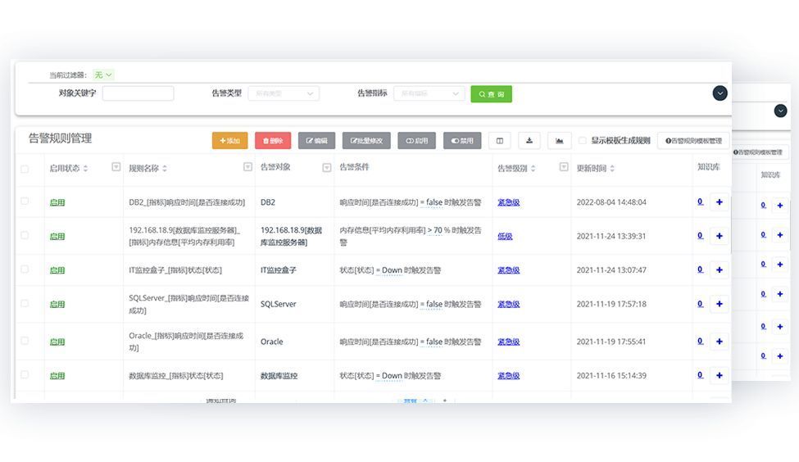Click the 禁用 toolbar button
The width and height of the screenshot is (799, 462).
[x=462, y=141]
